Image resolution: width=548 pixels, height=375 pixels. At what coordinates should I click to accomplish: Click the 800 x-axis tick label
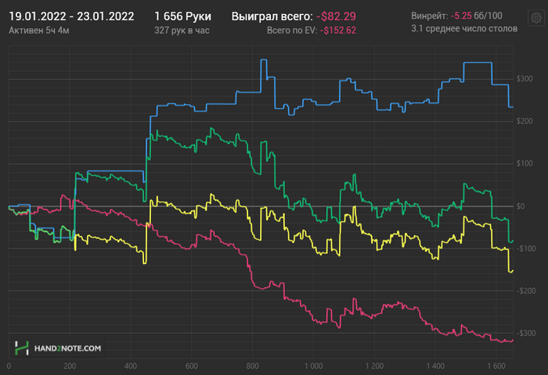tap(252, 366)
